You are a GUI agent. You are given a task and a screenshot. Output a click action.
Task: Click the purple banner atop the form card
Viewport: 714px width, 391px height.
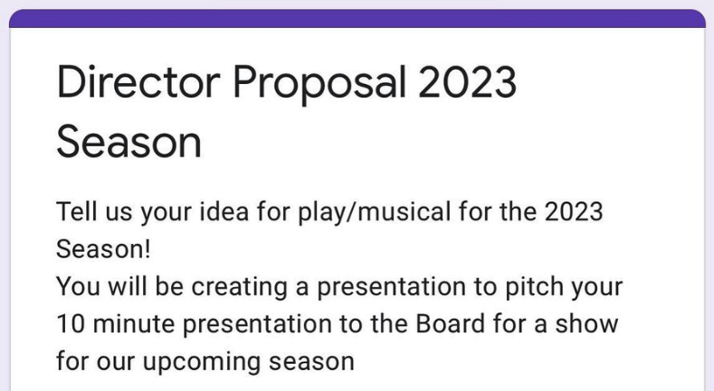click(357, 19)
